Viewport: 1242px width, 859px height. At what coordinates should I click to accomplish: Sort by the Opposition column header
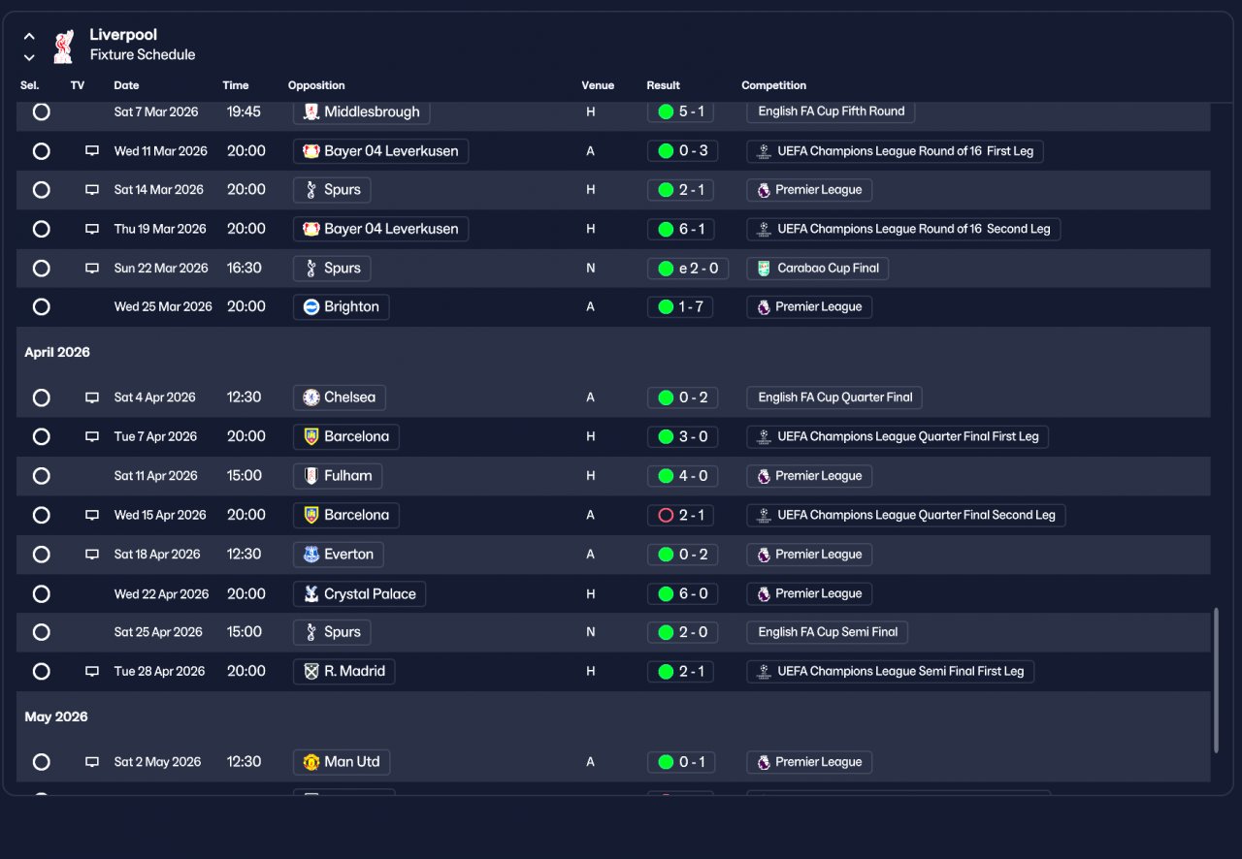[316, 85]
